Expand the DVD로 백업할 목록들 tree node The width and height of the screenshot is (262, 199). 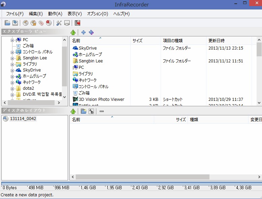12,95
